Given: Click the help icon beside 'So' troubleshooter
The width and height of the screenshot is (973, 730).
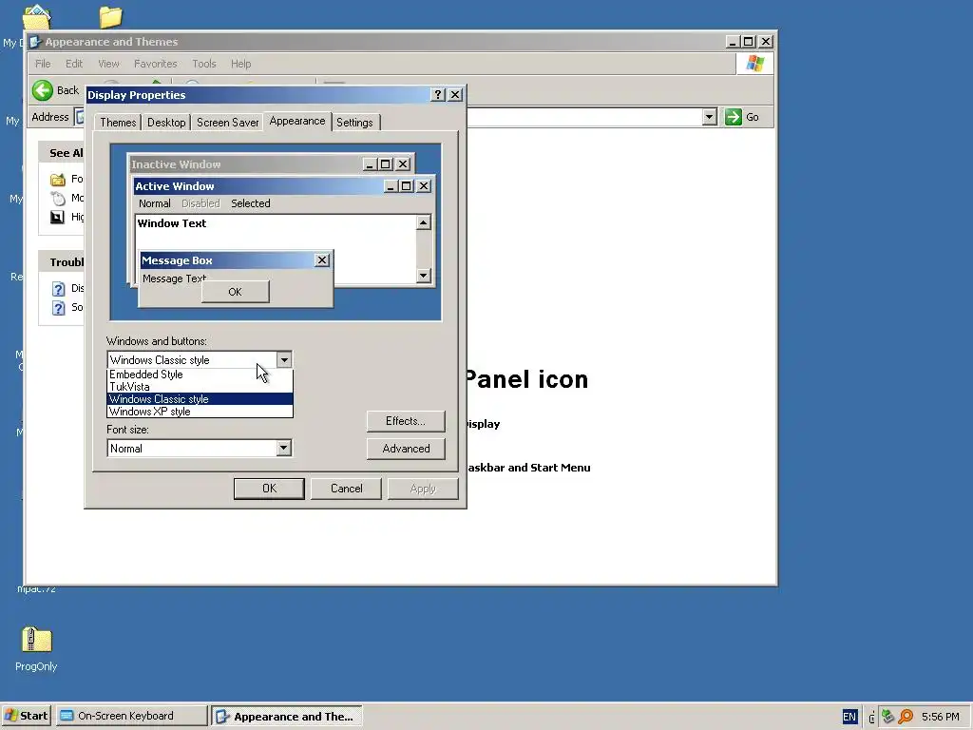Looking at the screenshot, I should pos(58,308).
